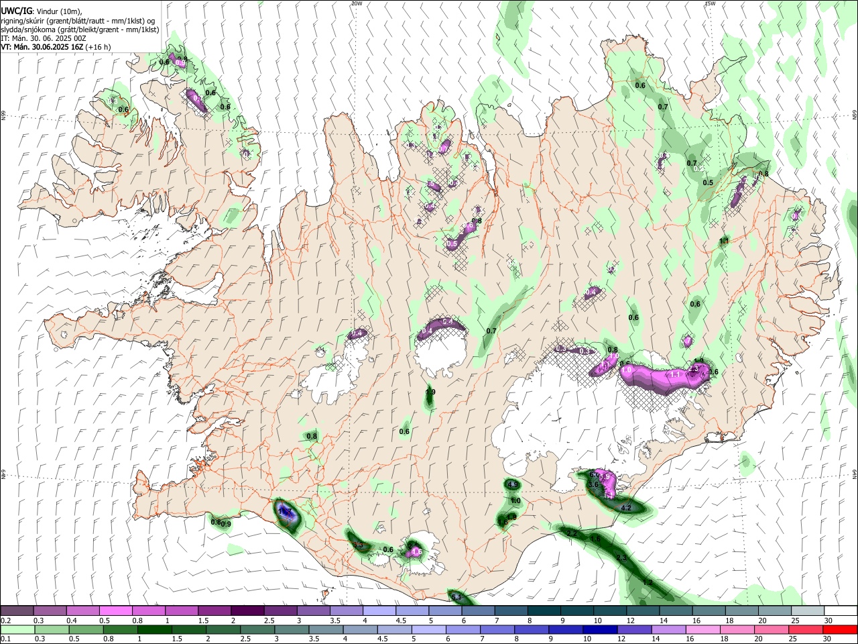Image resolution: width=858 pixels, height=644 pixels.
Task: Select the bright red 30 swatch in the rain legend row
Action: (x=841, y=630)
